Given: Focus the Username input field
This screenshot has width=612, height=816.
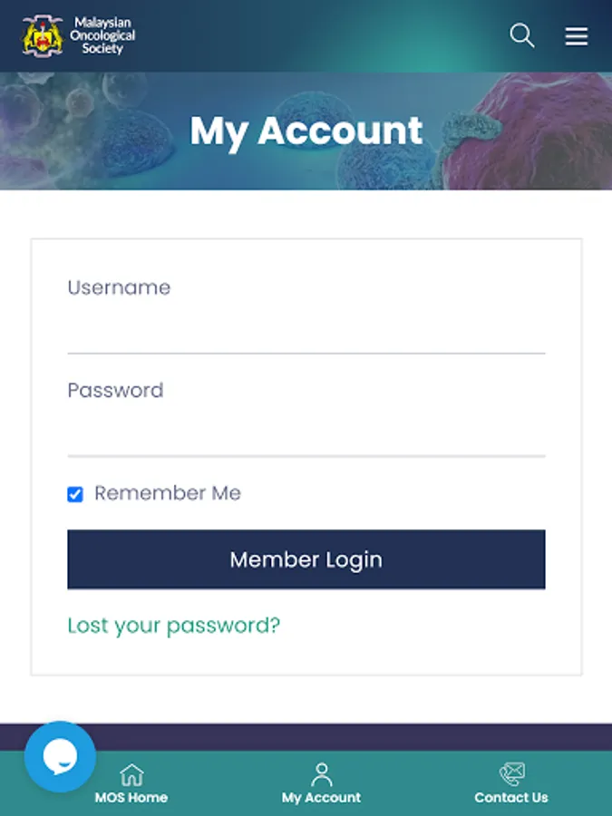Looking at the screenshot, I should tap(306, 332).
